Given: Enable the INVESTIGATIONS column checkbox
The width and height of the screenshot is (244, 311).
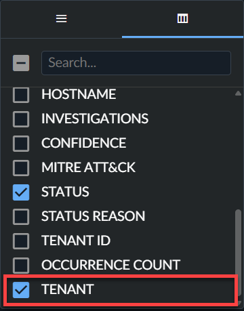Looking at the screenshot, I should tap(21, 119).
